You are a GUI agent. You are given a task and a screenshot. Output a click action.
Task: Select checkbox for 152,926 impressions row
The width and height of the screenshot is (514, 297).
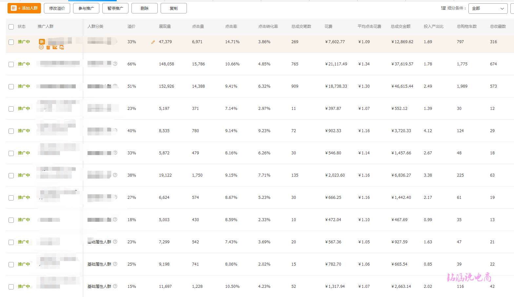(x=11, y=87)
